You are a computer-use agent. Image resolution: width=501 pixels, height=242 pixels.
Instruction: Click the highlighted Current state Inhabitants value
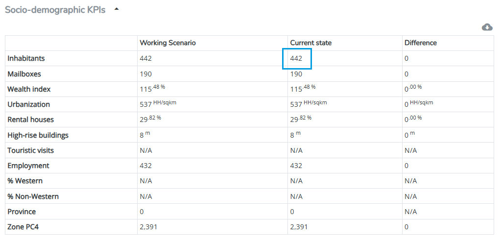tap(297, 58)
